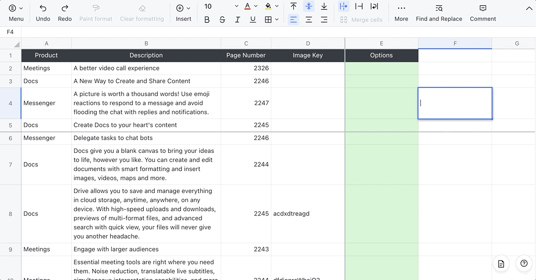The height and width of the screenshot is (280, 536).
Task: Apply italic formatting
Action: coord(237,20)
